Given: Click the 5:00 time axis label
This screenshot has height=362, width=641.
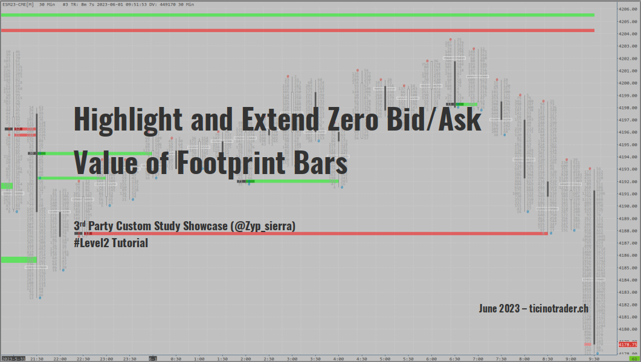Looking at the screenshot, I should [x=385, y=359].
